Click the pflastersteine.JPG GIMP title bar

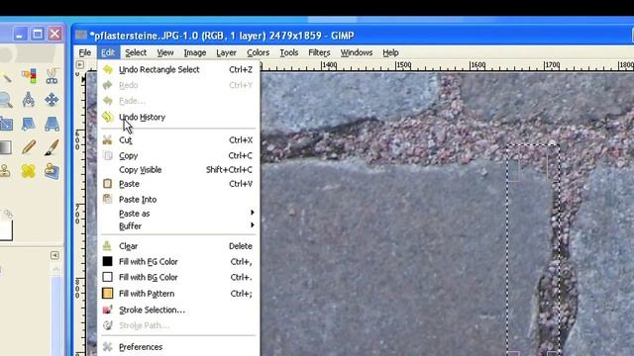(x=352, y=36)
